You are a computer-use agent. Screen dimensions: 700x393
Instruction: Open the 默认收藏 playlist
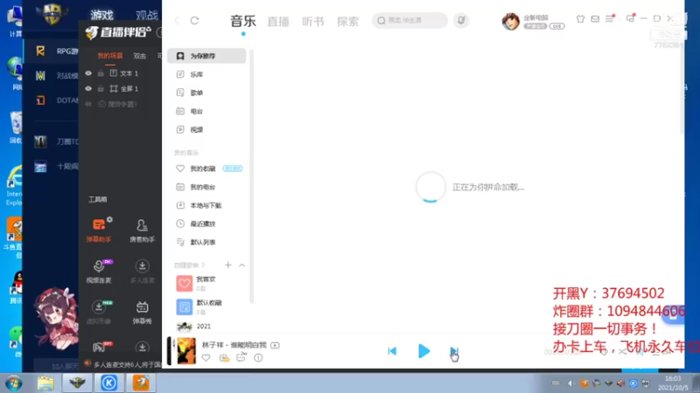pyautogui.click(x=199, y=307)
